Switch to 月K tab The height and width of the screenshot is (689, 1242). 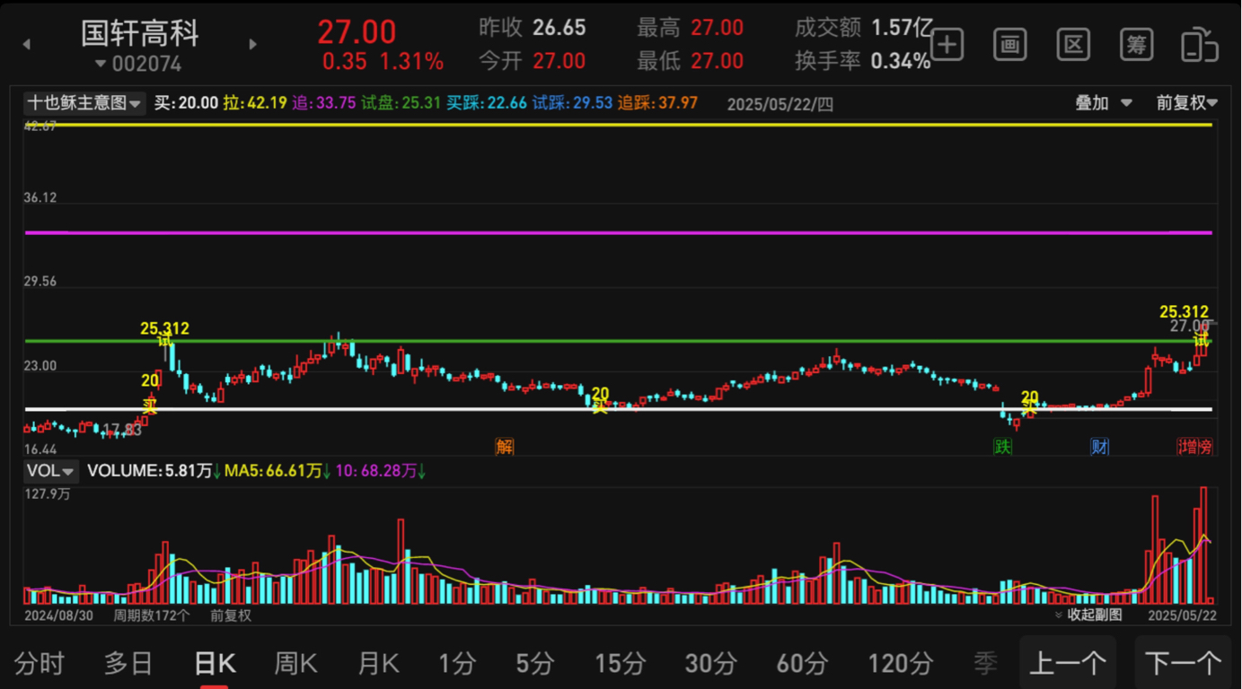pyautogui.click(x=378, y=664)
